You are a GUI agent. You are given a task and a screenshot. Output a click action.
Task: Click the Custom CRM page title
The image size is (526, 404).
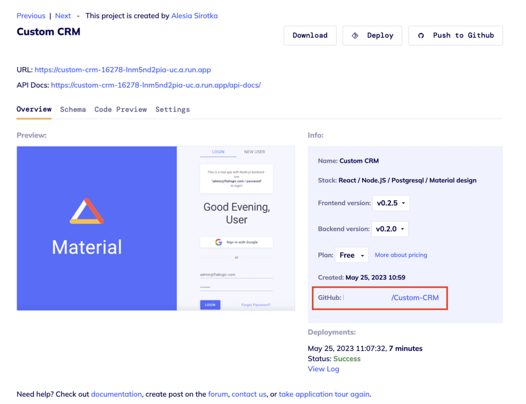(49, 32)
